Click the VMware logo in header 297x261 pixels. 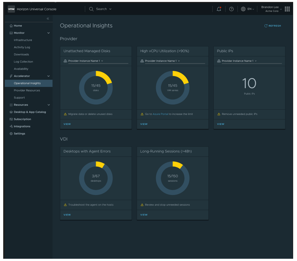point(11,9)
